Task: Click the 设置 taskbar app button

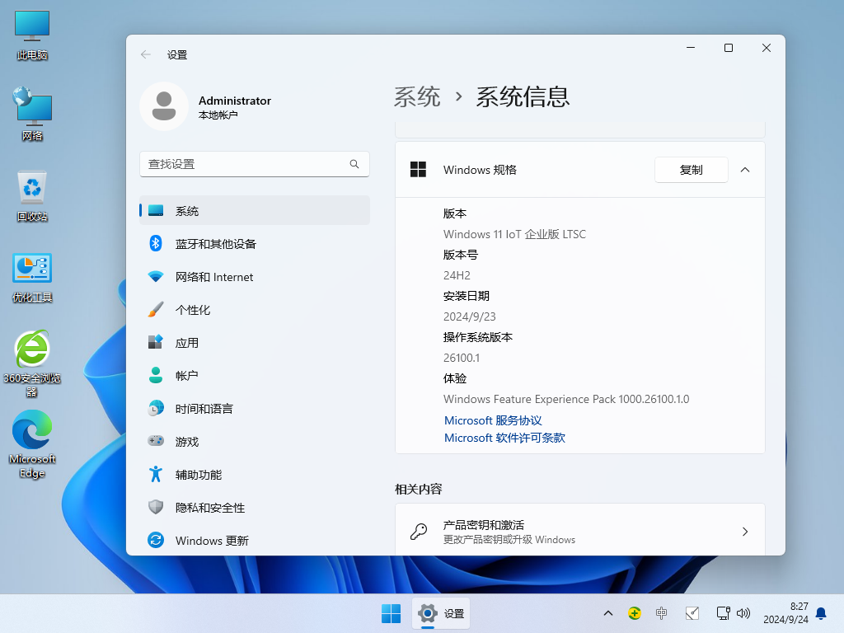Action: [441, 613]
